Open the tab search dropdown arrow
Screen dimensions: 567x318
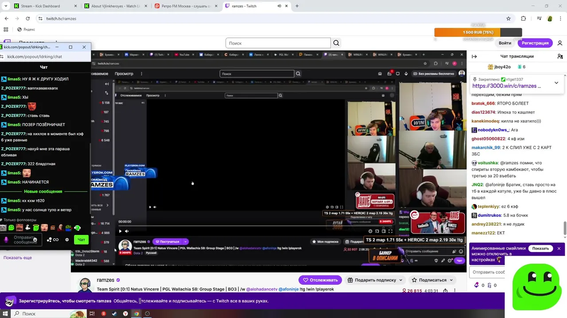tap(6, 6)
